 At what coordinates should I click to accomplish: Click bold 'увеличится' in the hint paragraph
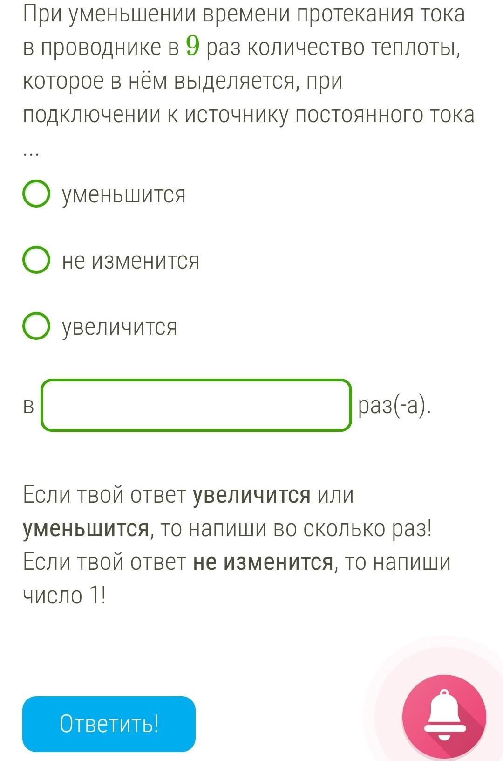252,495
